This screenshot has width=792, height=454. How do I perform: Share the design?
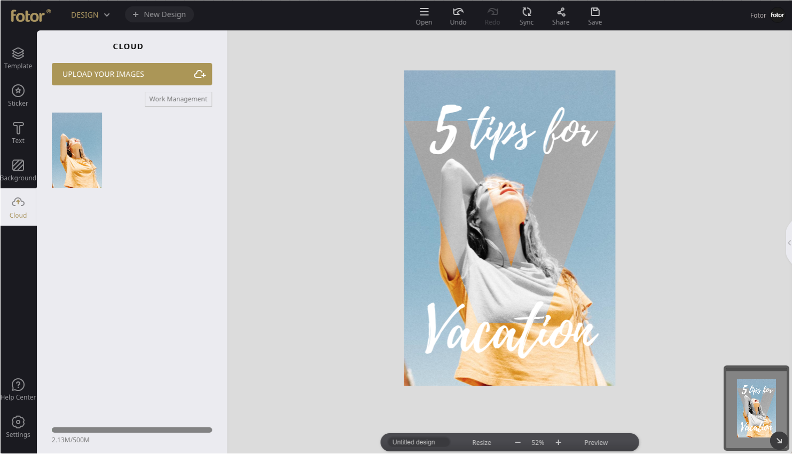point(561,16)
